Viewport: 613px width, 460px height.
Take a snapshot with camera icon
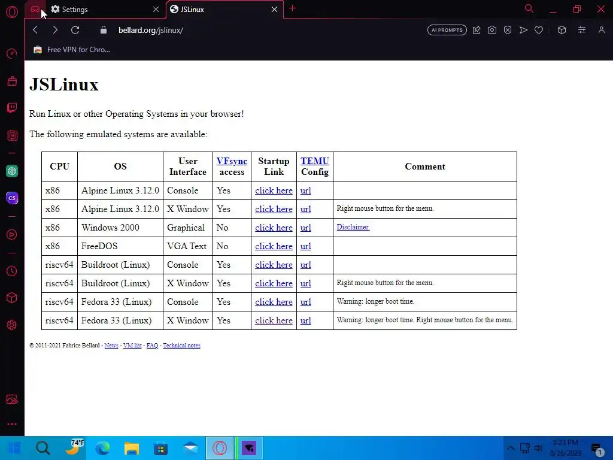point(492,30)
